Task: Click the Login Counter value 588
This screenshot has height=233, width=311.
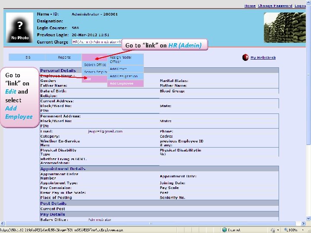Action: pos(75,28)
